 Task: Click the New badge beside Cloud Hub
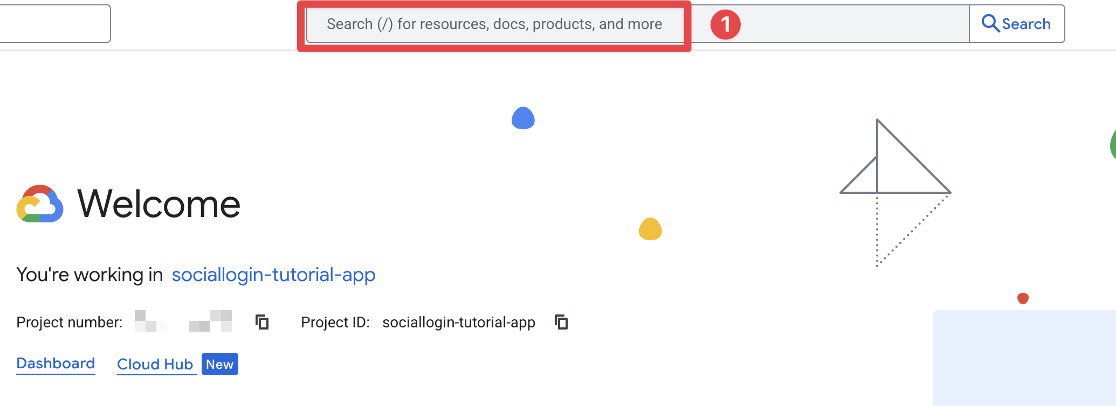coord(219,364)
